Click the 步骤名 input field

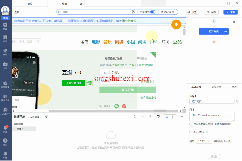click(x=212, y=101)
